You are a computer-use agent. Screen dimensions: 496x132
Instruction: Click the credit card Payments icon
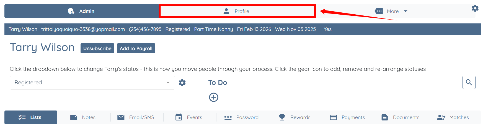coord(333,117)
